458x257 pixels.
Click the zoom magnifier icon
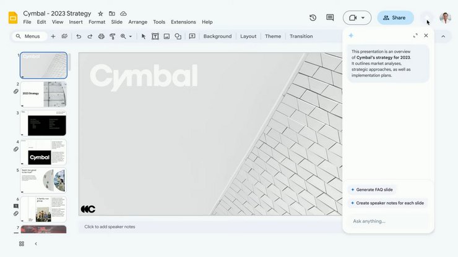point(123,36)
